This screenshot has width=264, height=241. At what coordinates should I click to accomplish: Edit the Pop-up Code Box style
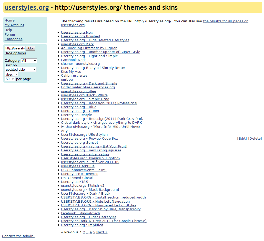click(242, 138)
